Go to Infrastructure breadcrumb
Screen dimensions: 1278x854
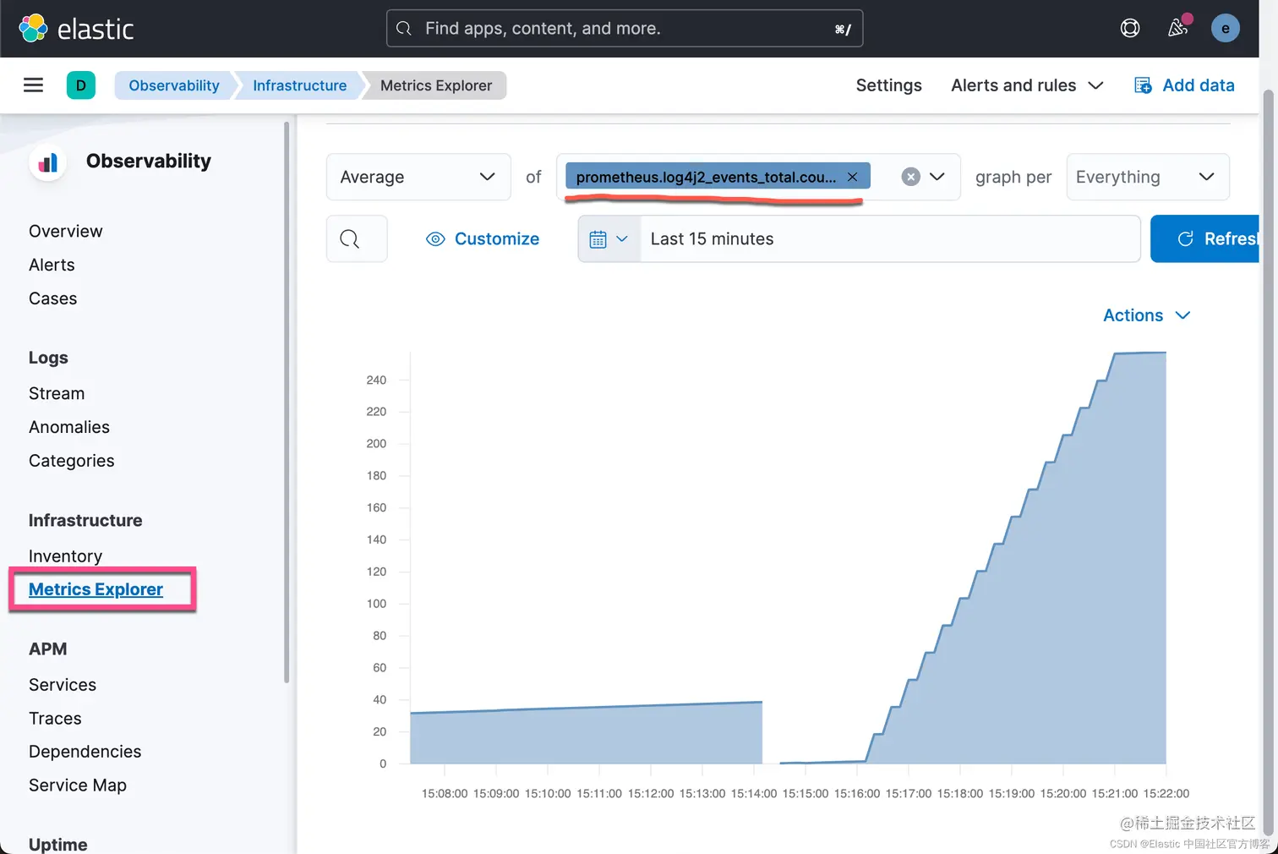(x=299, y=85)
